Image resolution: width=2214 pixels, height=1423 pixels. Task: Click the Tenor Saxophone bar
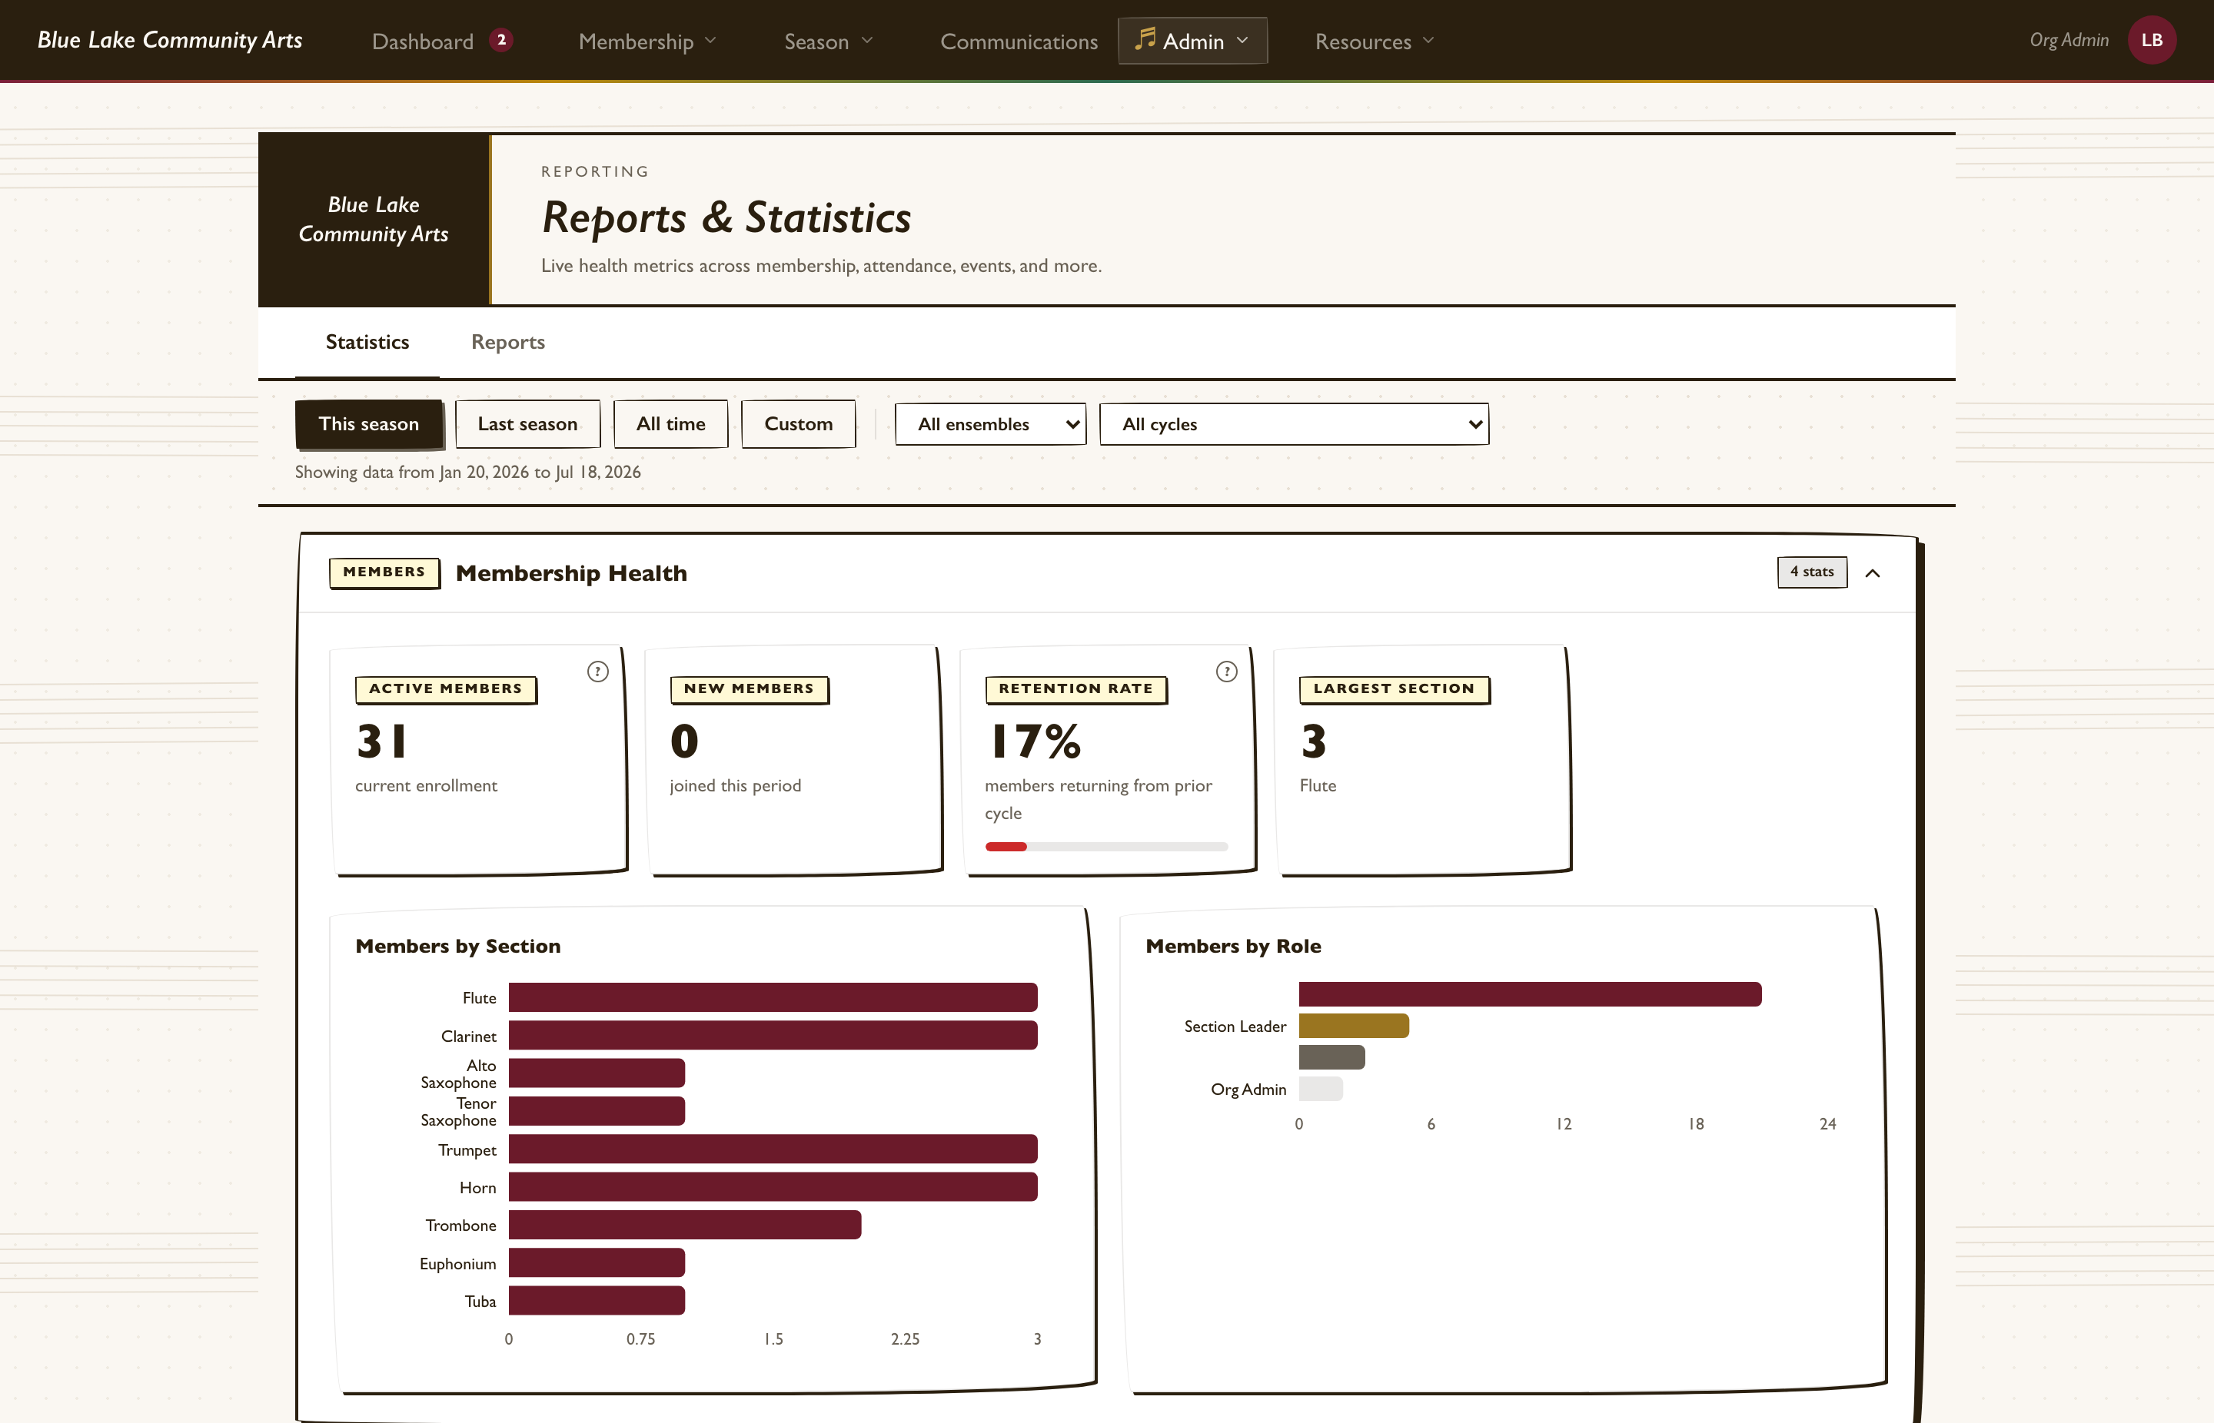[597, 1112]
